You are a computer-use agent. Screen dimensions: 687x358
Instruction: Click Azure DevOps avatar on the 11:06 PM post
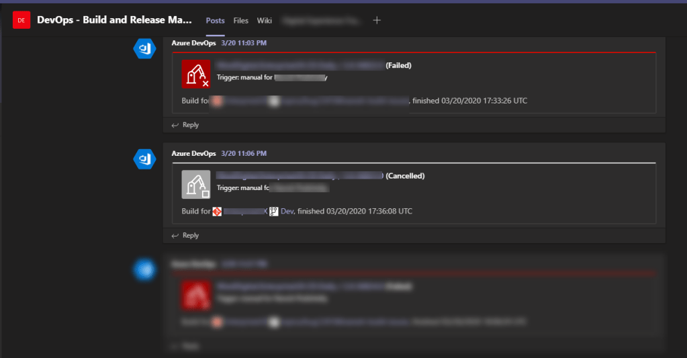coord(144,159)
